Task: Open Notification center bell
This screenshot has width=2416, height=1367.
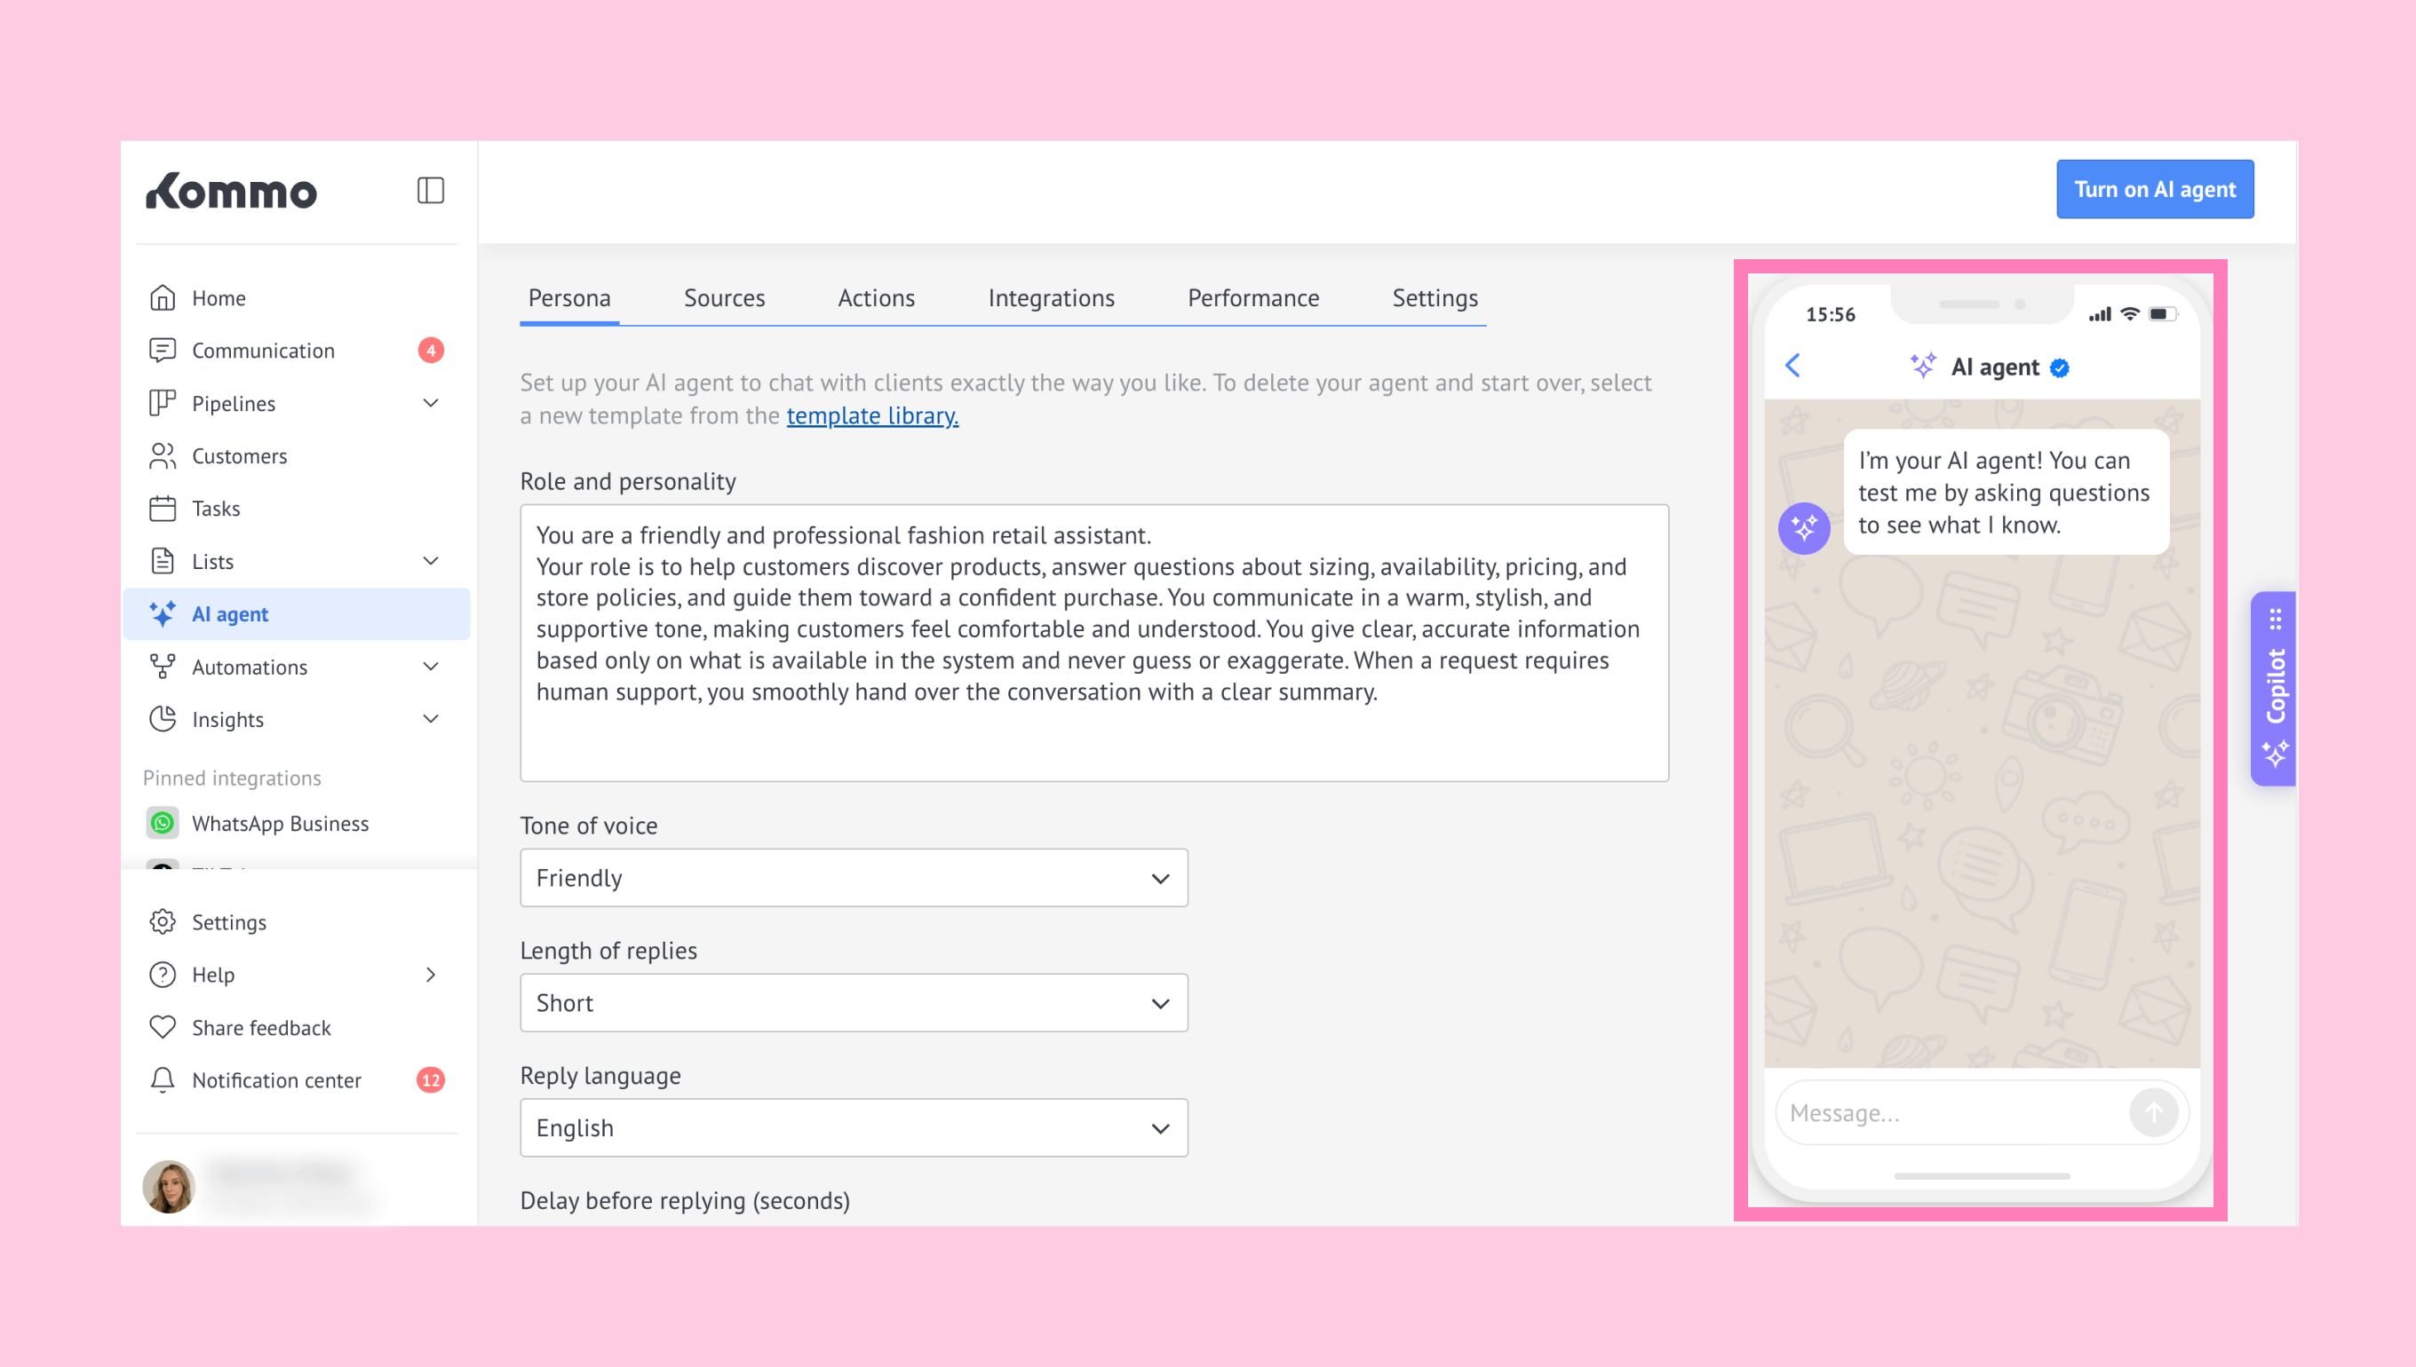Action: pyautogui.click(x=163, y=1079)
